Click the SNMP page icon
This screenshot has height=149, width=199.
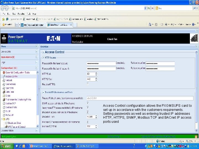coord(4,111)
